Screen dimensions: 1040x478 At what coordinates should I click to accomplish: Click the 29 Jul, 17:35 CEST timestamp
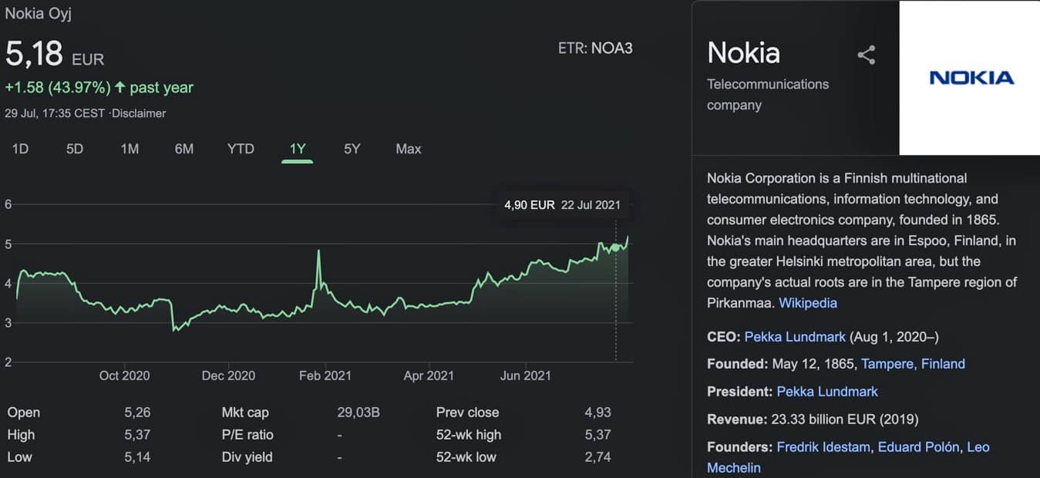click(55, 113)
